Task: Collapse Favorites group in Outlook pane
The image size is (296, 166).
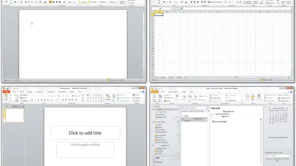Action: click(x=153, y=106)
